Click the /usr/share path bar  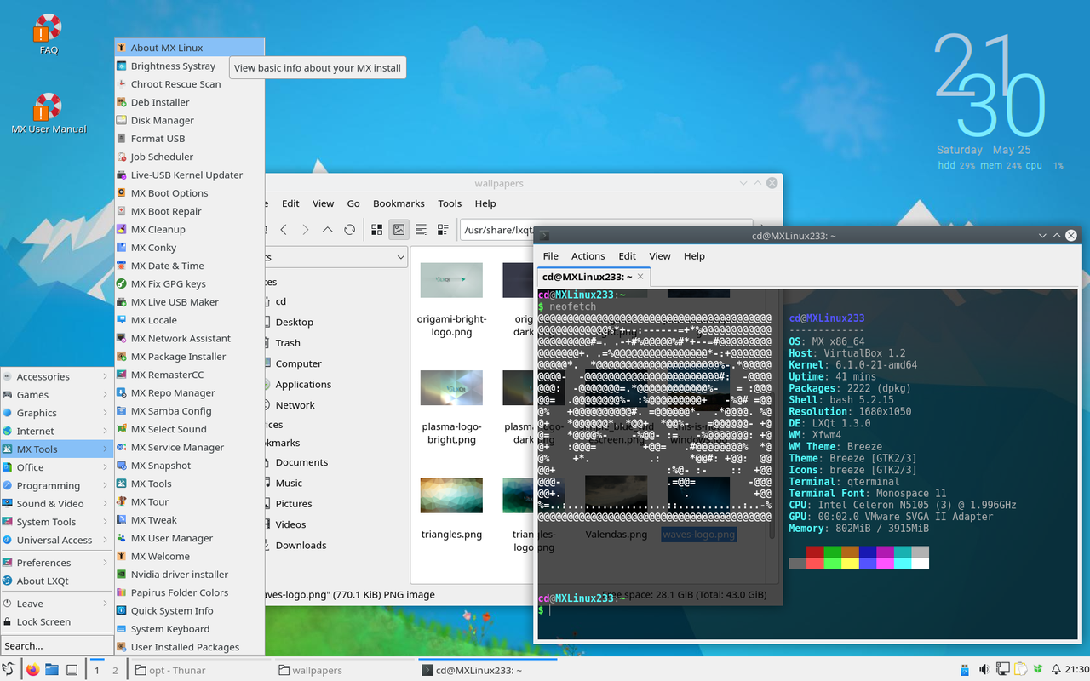pos(496,230)
